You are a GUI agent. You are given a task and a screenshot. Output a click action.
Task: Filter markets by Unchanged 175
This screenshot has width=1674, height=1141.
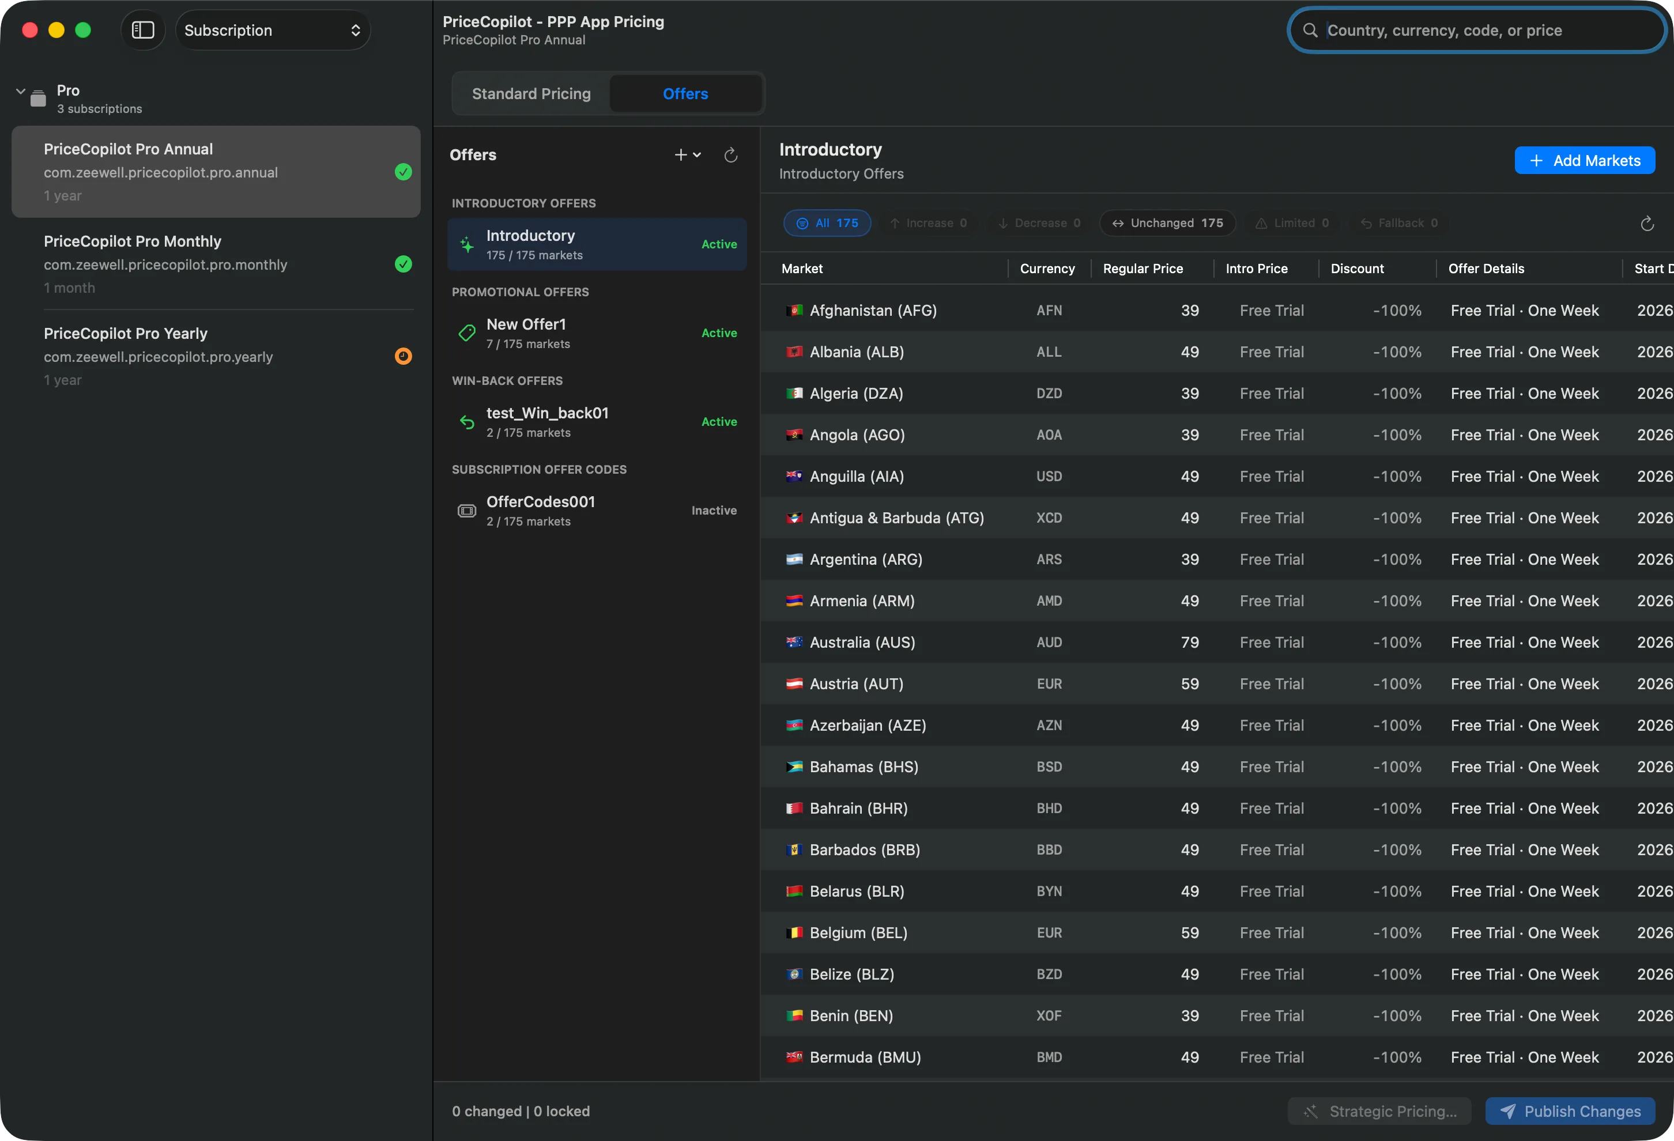click(1167, 223)
